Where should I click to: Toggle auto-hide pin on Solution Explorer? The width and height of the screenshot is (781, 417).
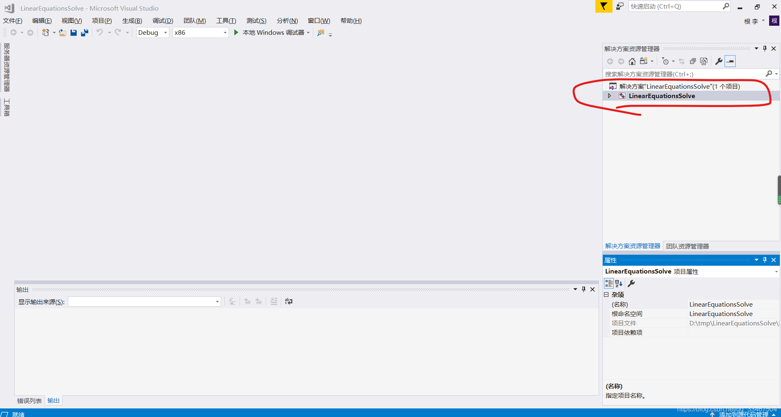point(765,48)
